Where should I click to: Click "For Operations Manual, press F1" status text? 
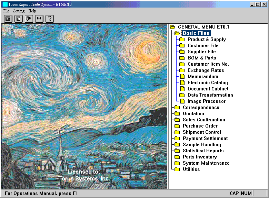click(x=41, y=194)
